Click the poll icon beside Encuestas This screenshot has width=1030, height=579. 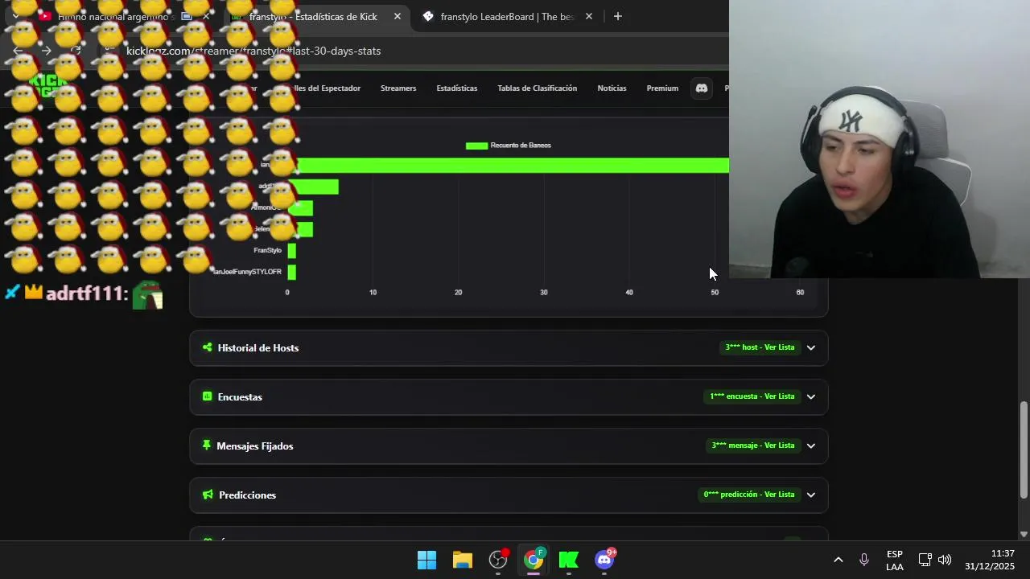click(208, 396)
